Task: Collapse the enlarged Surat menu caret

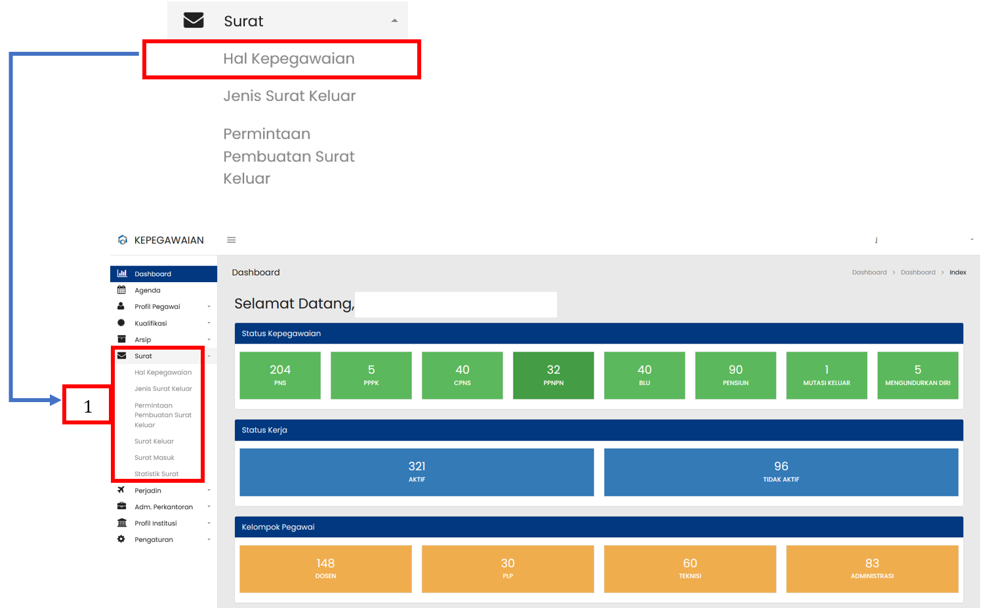Action: click(394, 21)
